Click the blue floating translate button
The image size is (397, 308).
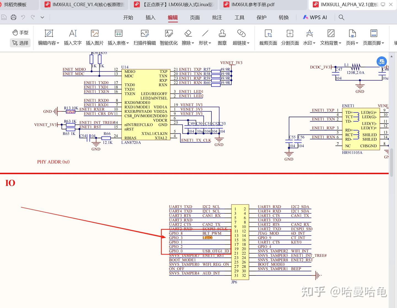[x=382, y=61]
